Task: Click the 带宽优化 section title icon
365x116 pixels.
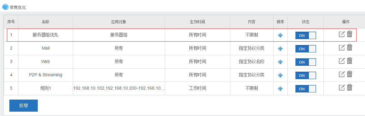Action: click(5, 7)
